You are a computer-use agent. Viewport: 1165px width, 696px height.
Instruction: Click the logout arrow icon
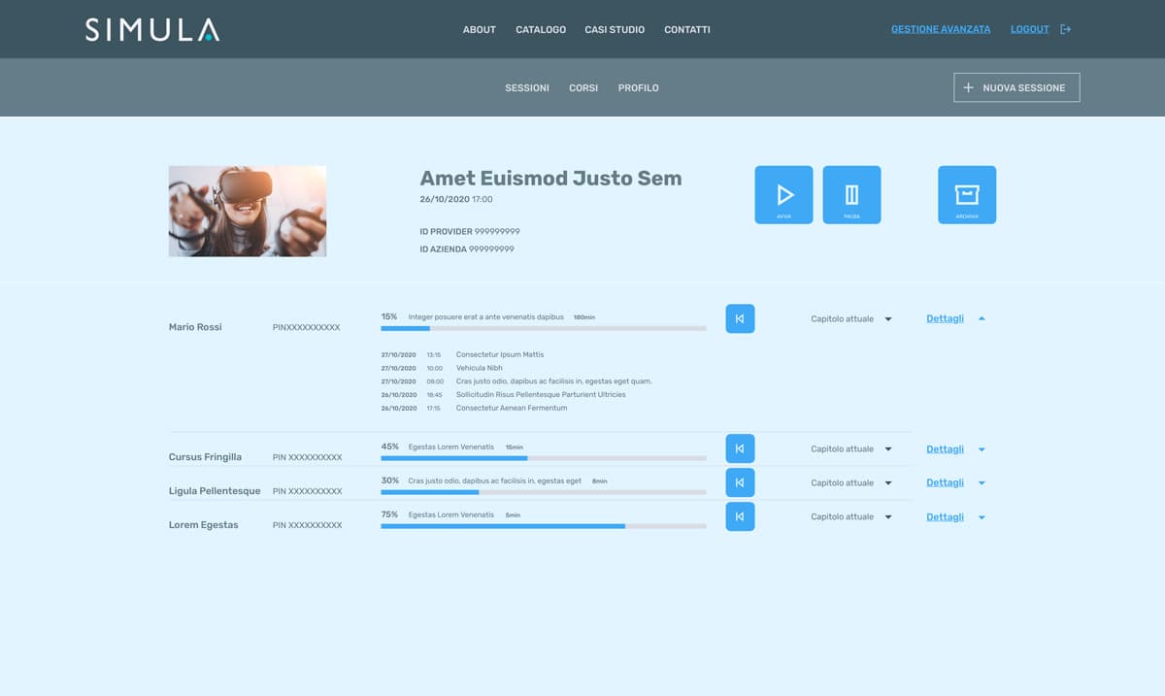point(1065,29)
